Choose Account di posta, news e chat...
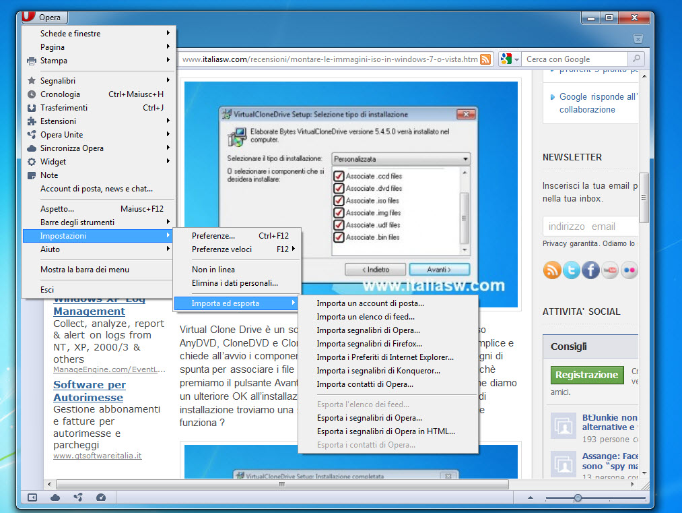Image resolution: width=682 pixels, height=513 pixels. (x=99, y=189)
